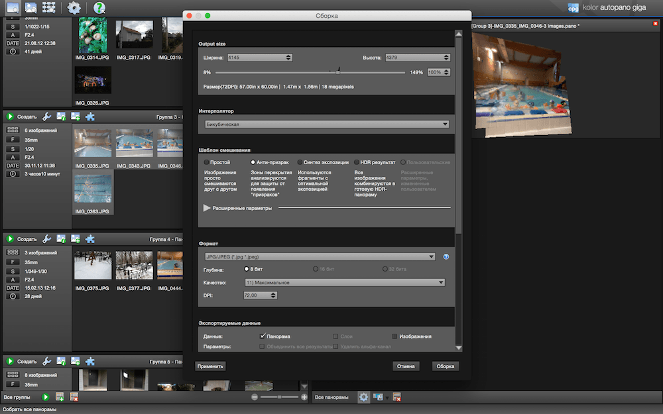
Task: Click the select images toolbar icon
Action: click(30, 7)
